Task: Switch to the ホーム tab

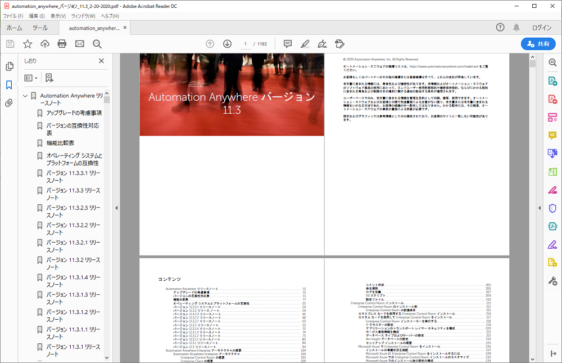Action: (15, 28)
